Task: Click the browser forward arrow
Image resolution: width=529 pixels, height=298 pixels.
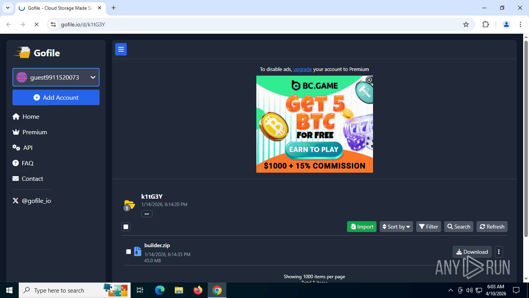Action: [23, 24]
